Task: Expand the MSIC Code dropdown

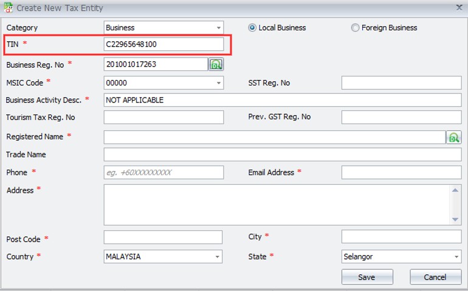Action: 218,83
